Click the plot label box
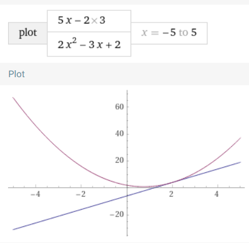Viewport: 249px width, 243px height. [28, 33]
